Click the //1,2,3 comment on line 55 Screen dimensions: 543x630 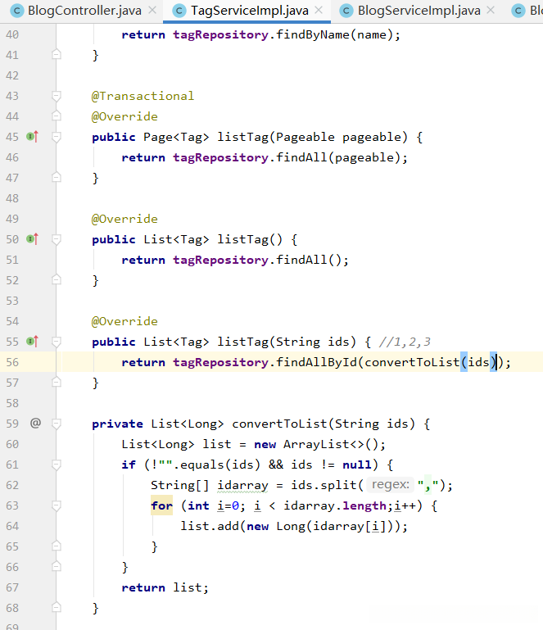coord(405,342)
